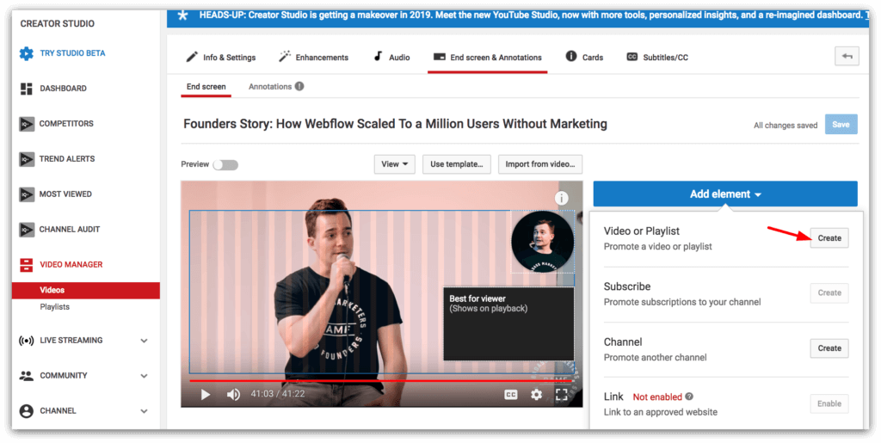Image resolution: width=881 pixels, height=443 pixels.
Task: Expand the Channel section chevron
Action: 145,411
